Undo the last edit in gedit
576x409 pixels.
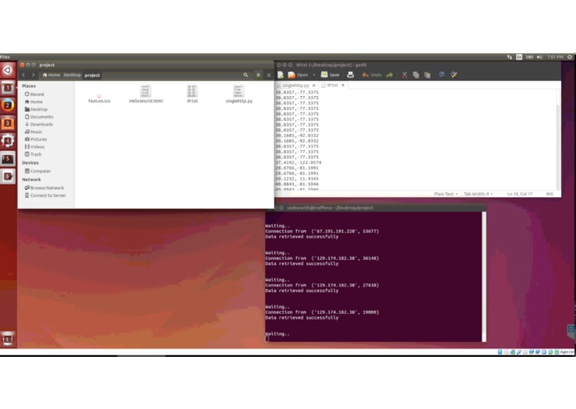pyautogui.click(x=372, y=75)
